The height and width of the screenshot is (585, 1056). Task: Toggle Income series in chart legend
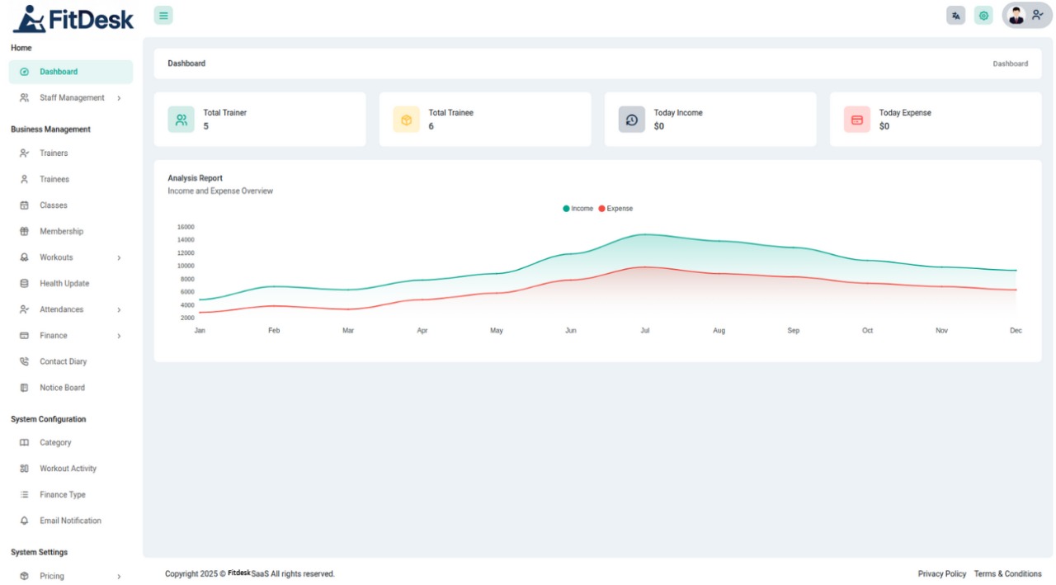pos(578,209)
